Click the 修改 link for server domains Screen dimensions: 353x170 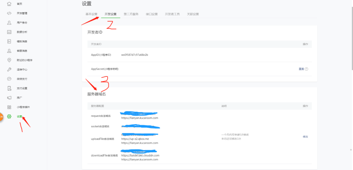pos(305,137)
